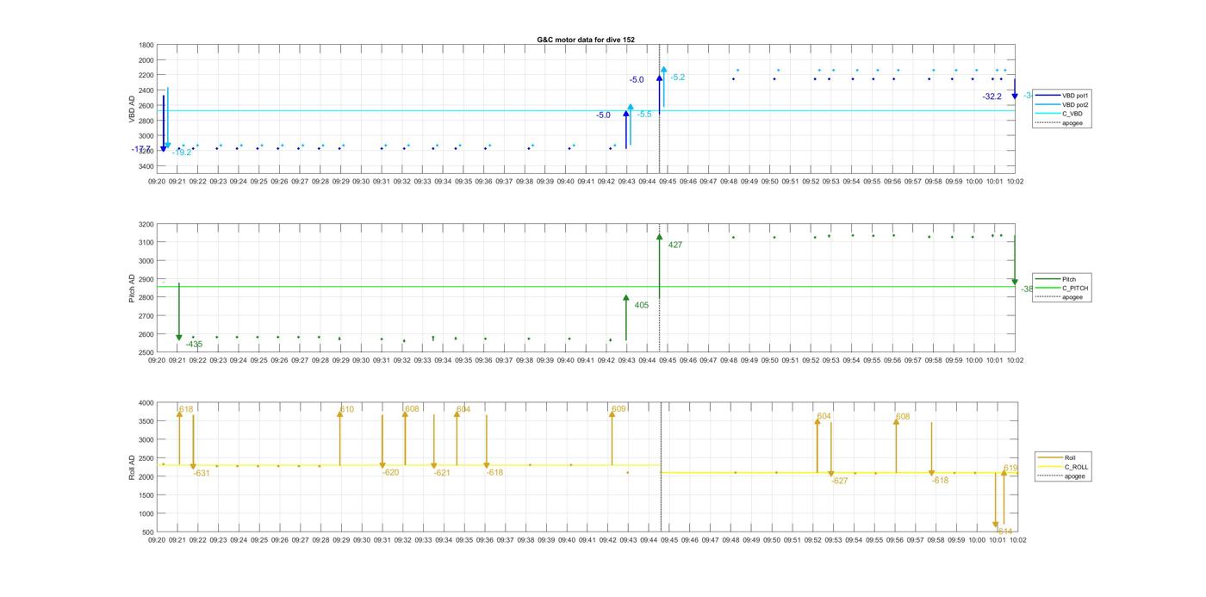
Task: Click the '609' value label in Roll plot
Action: click(x=619, y=410)
